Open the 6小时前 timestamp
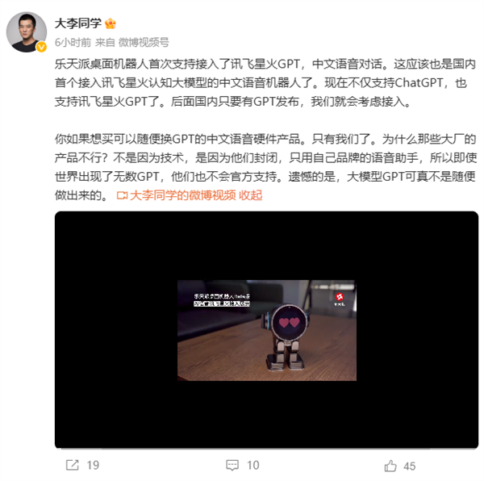 click(73, 42)
